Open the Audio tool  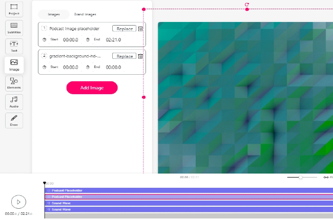14,102
